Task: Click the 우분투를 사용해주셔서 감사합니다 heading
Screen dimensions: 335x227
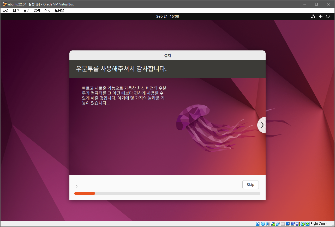Action: coord(121,69)
